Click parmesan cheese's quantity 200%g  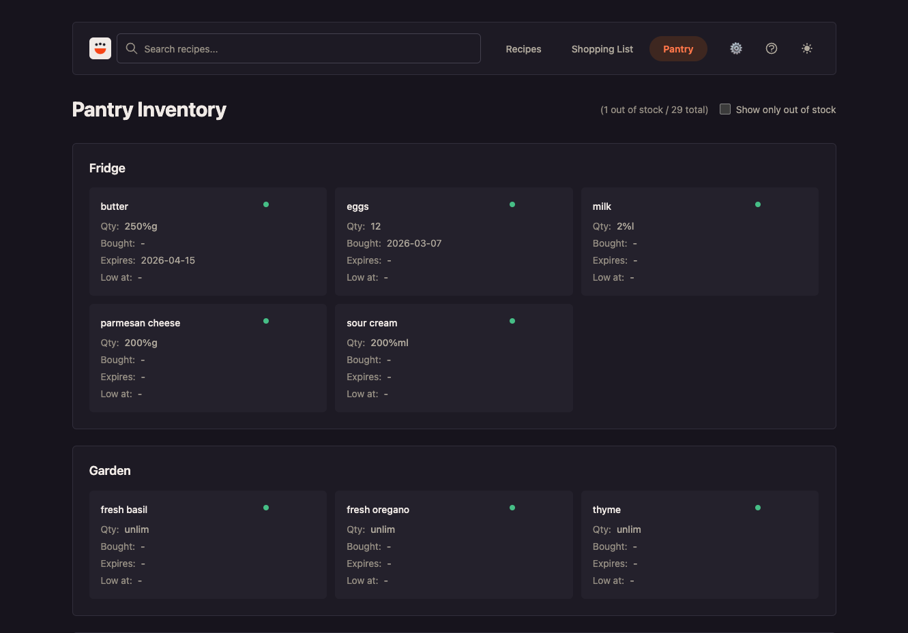[x=141, y=343]
